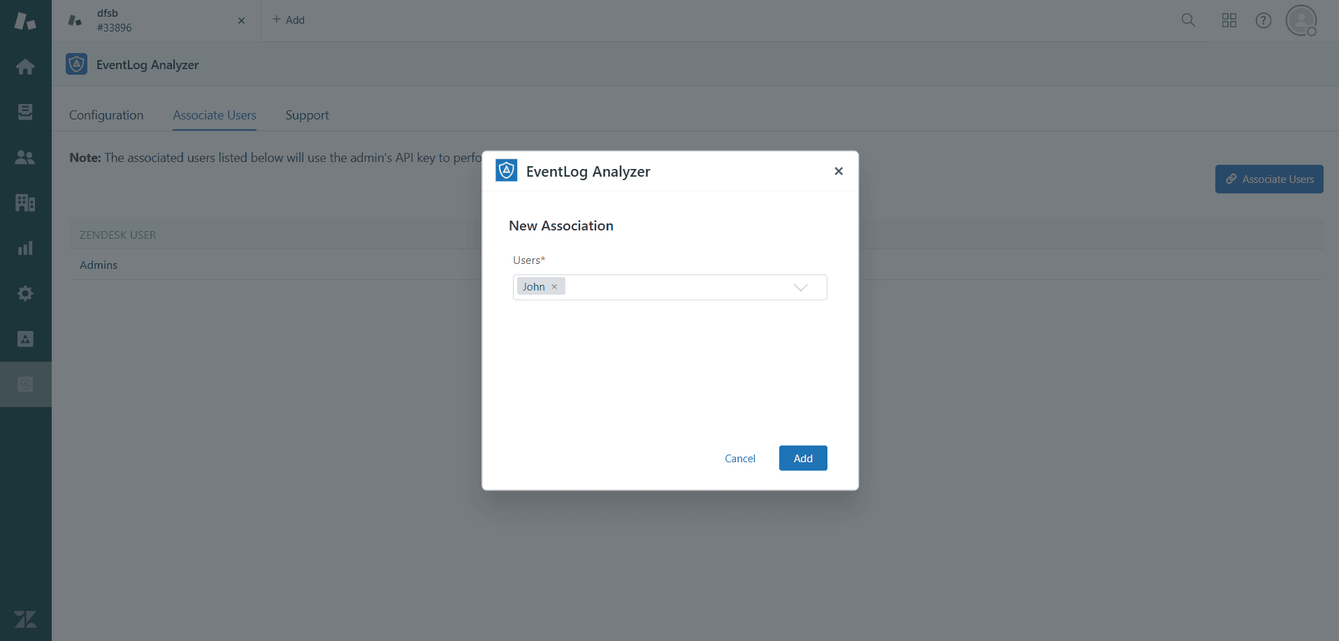The width and height of the screenshot is (1339, 641).
Task: Remove John from the Users field
Action: click(x=553, y=286)
